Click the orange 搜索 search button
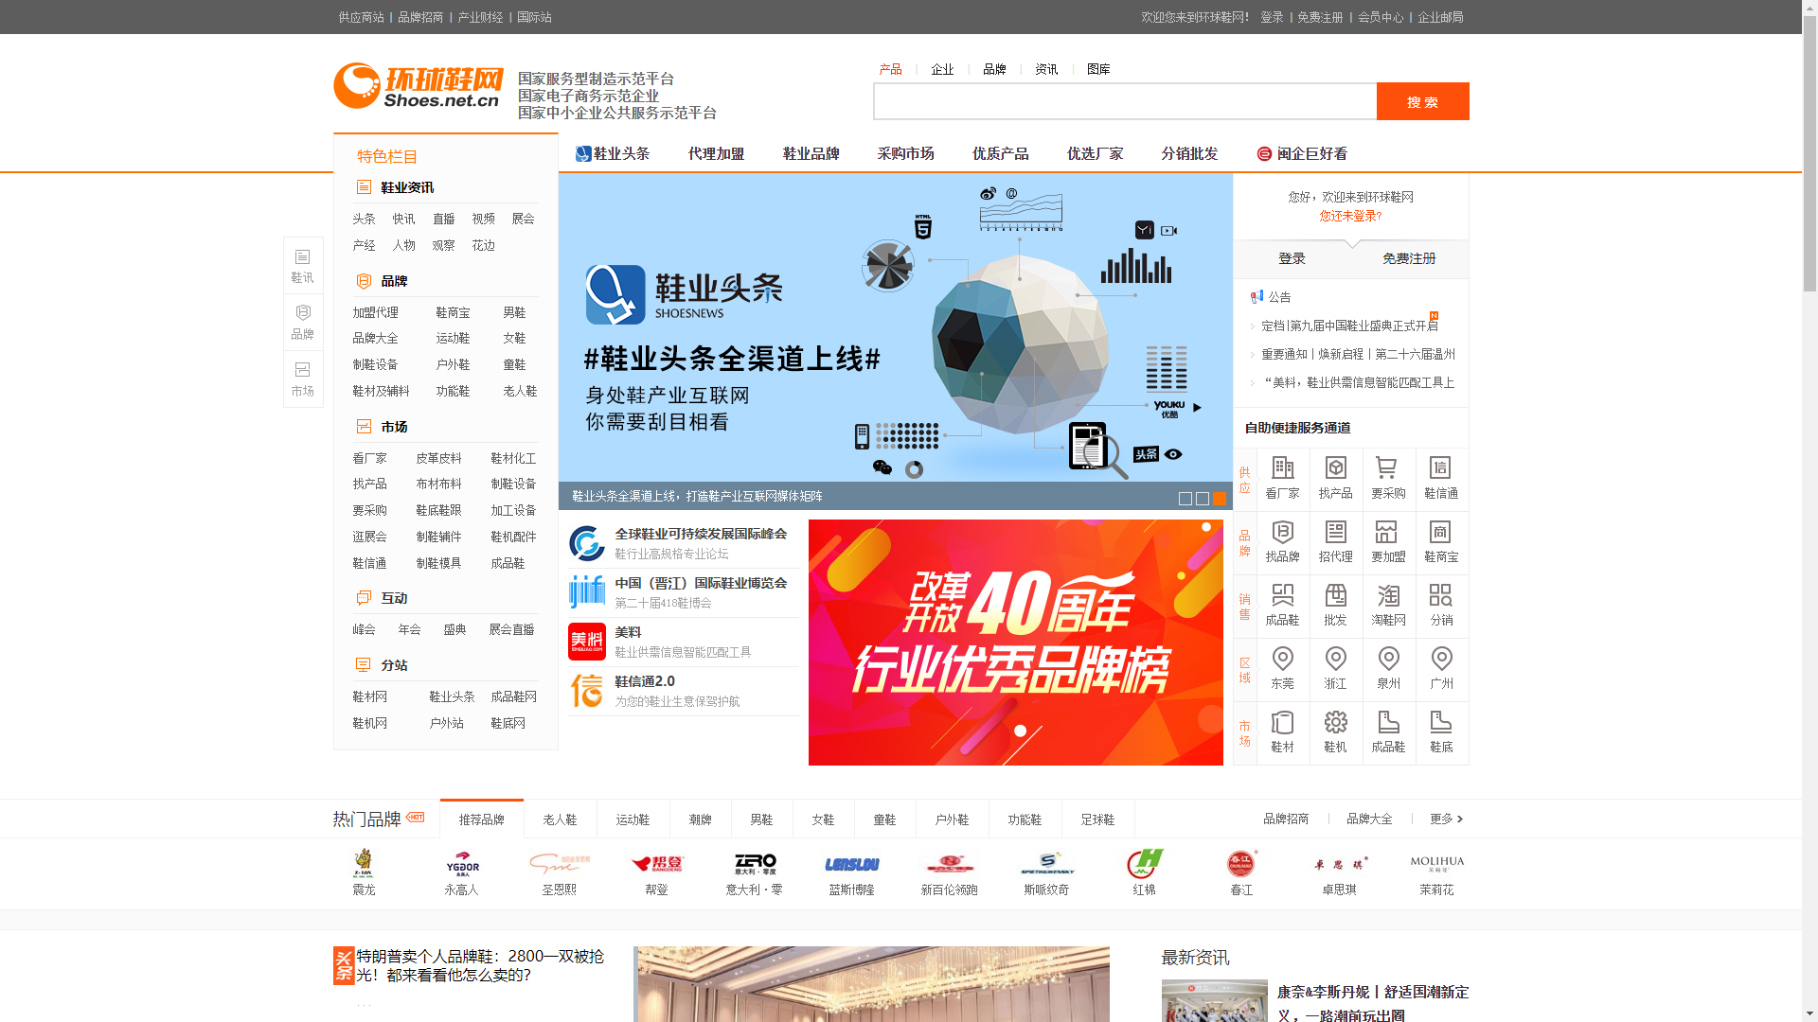Viewport: 1818px width, 1022px height. point(1422,100)
